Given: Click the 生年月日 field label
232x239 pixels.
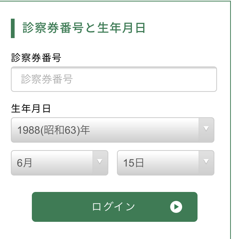Looking at the screenshot, I should pos(31,109).
